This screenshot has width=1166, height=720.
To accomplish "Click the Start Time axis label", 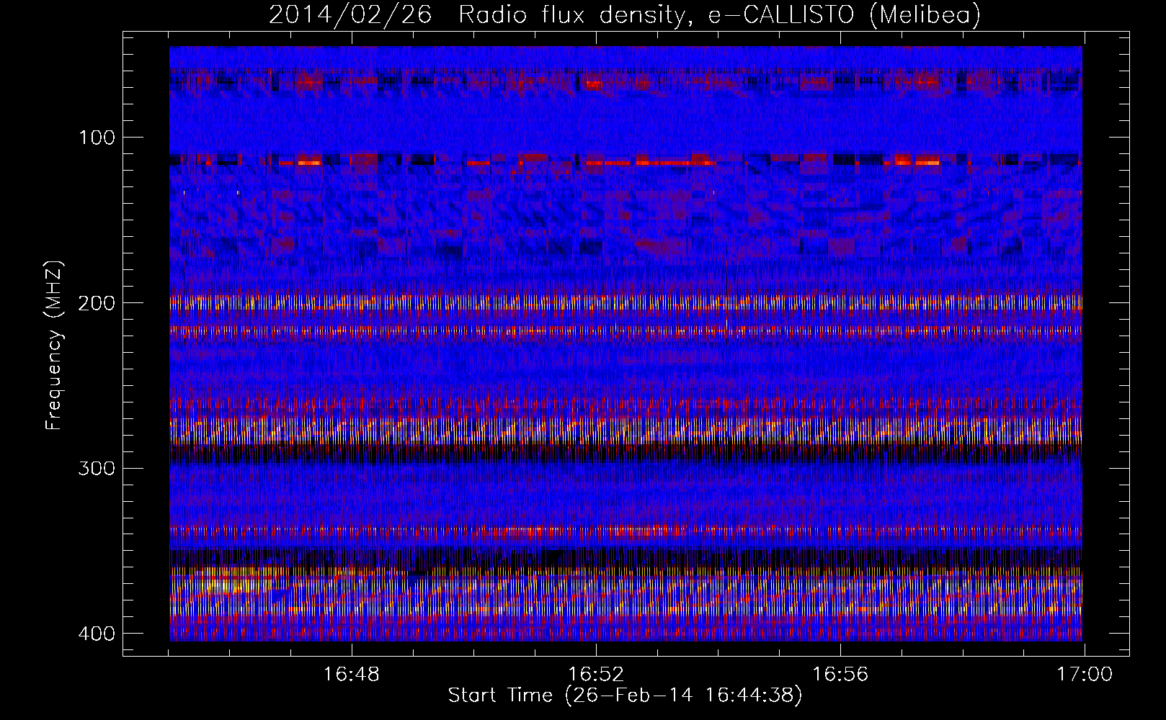I will (625, 696).
